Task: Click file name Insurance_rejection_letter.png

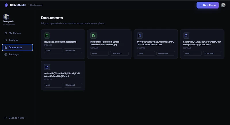Action: (60, 42)
